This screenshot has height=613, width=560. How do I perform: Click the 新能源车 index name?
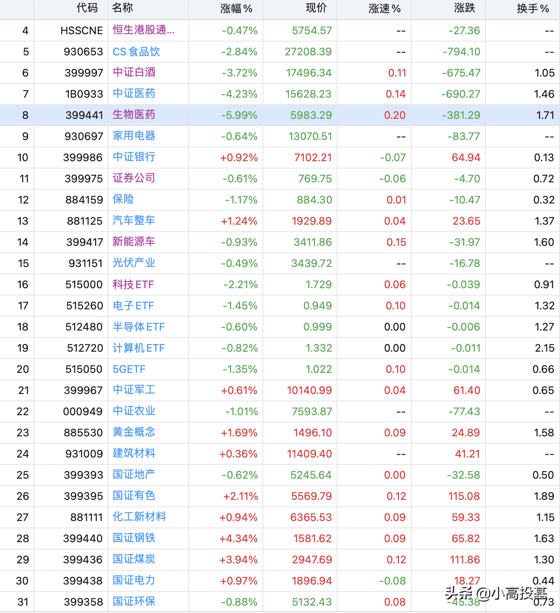pos(134,242)
